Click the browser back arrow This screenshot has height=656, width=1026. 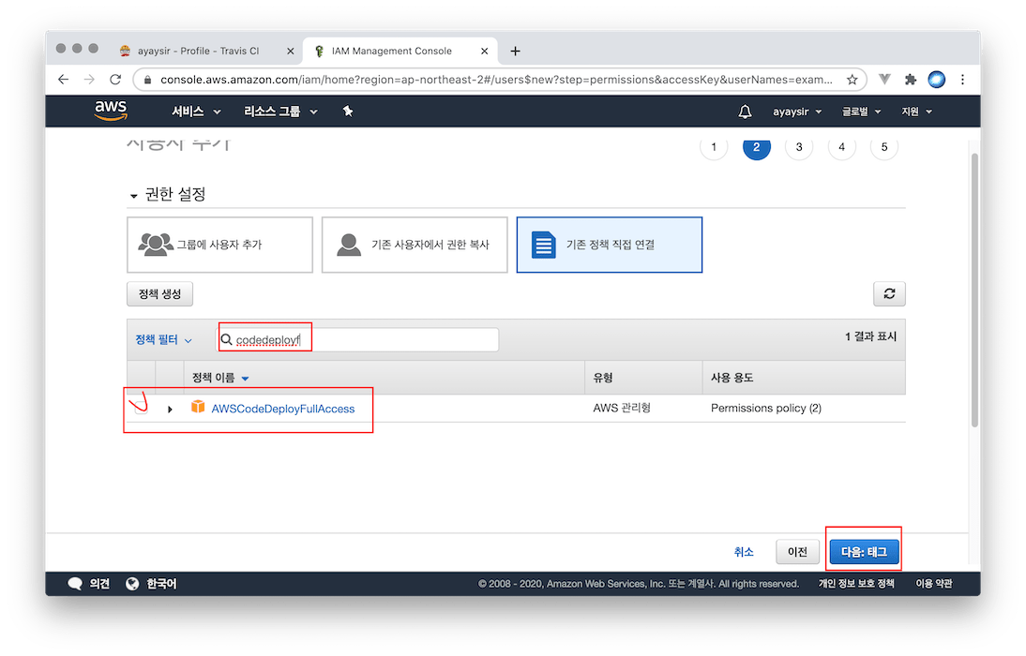(63, 80)
